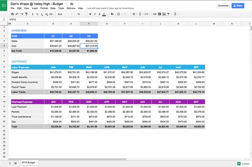Toggle strikethrough formatting
Image resolution: width=252 pixels, height=167 pixels.
(x=99, y=14)
